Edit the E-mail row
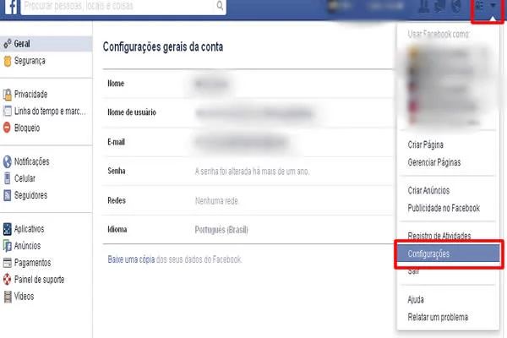The width and height of the screenshot is (507, 338). [248, 142]
